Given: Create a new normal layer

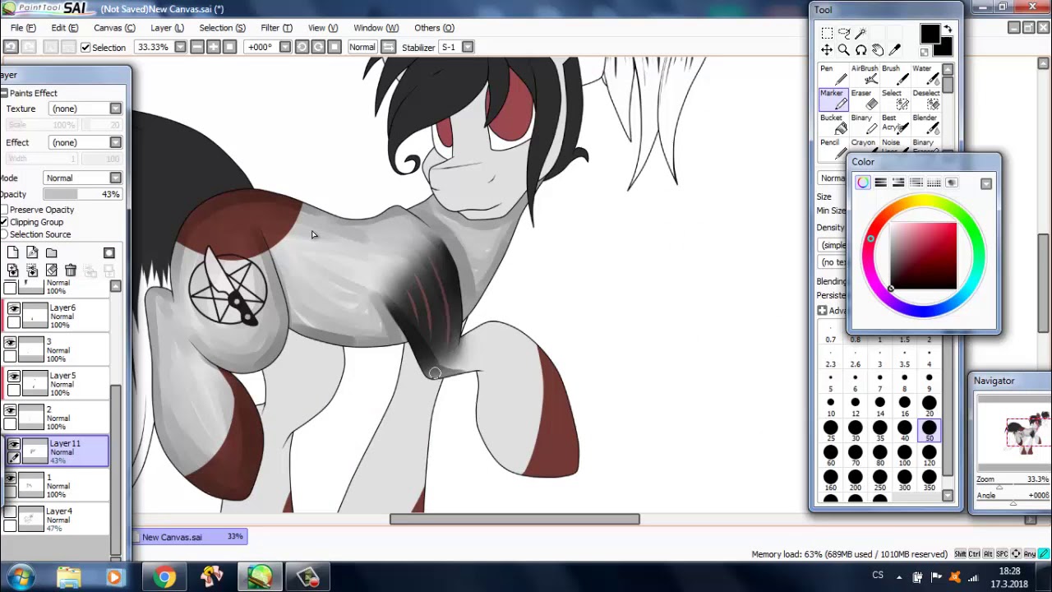Looking at the screenshot, I should [x=12, y=253].
